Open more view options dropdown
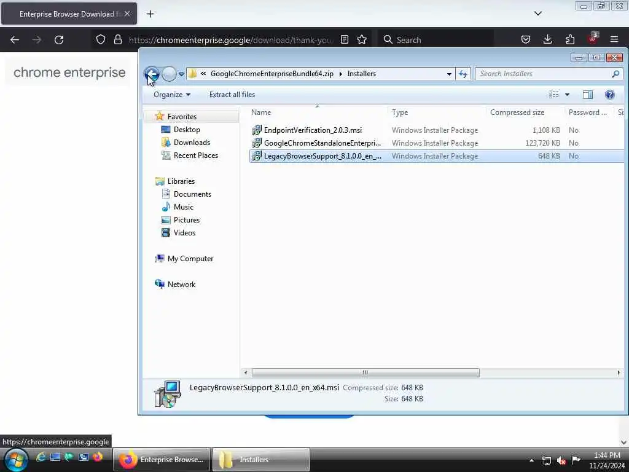 (567, 95)
